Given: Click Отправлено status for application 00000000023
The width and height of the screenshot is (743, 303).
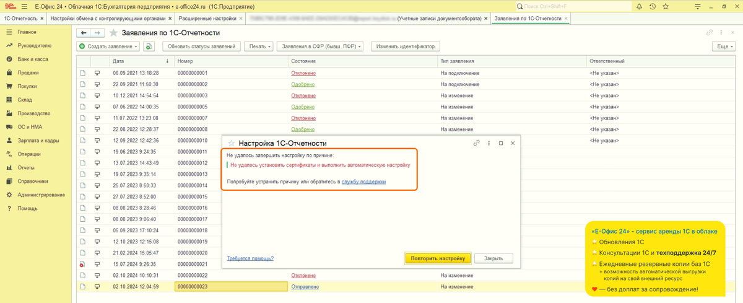Looking at the screenshot, I should (x=305, y=287).
